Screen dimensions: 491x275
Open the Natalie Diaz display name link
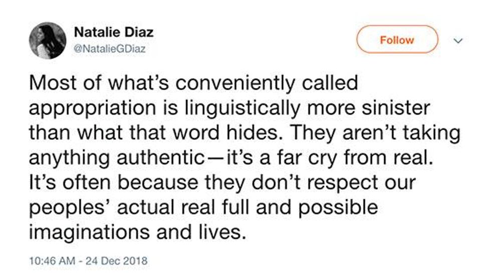tap(113, 33)
